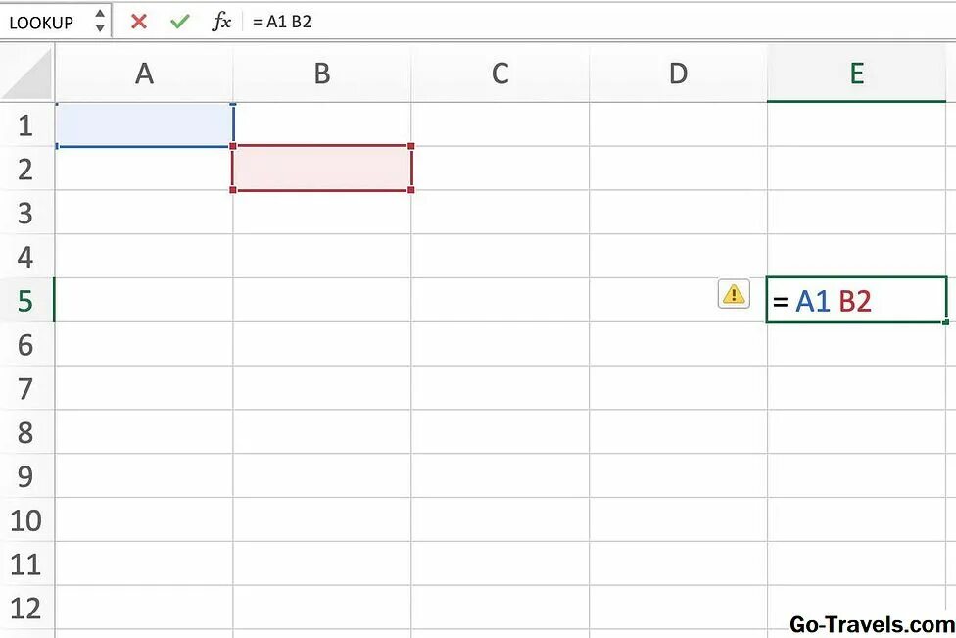Select row 12 header
Image resolution: width=956 pixels, height=638 pixels.
tap(26, 608)
